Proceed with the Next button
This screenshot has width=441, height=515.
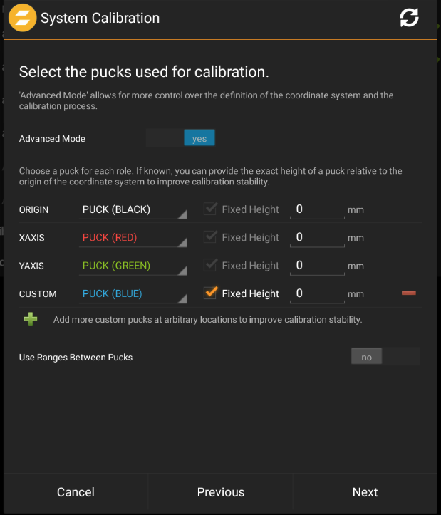coord(365,492)
